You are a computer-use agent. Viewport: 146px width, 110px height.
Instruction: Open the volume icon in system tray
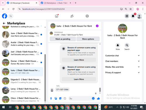(x=128, y=107)
